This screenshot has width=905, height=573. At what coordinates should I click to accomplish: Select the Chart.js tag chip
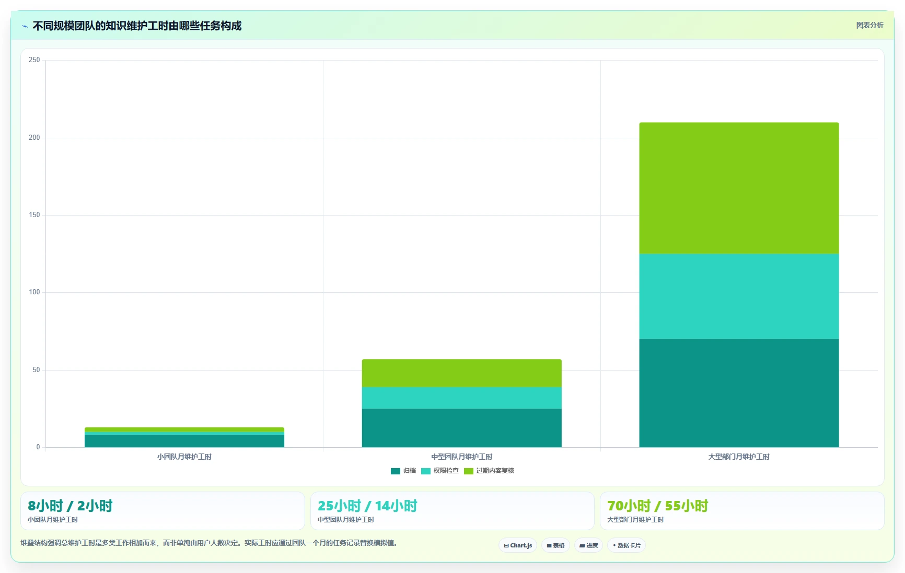(x=518, y=545)
